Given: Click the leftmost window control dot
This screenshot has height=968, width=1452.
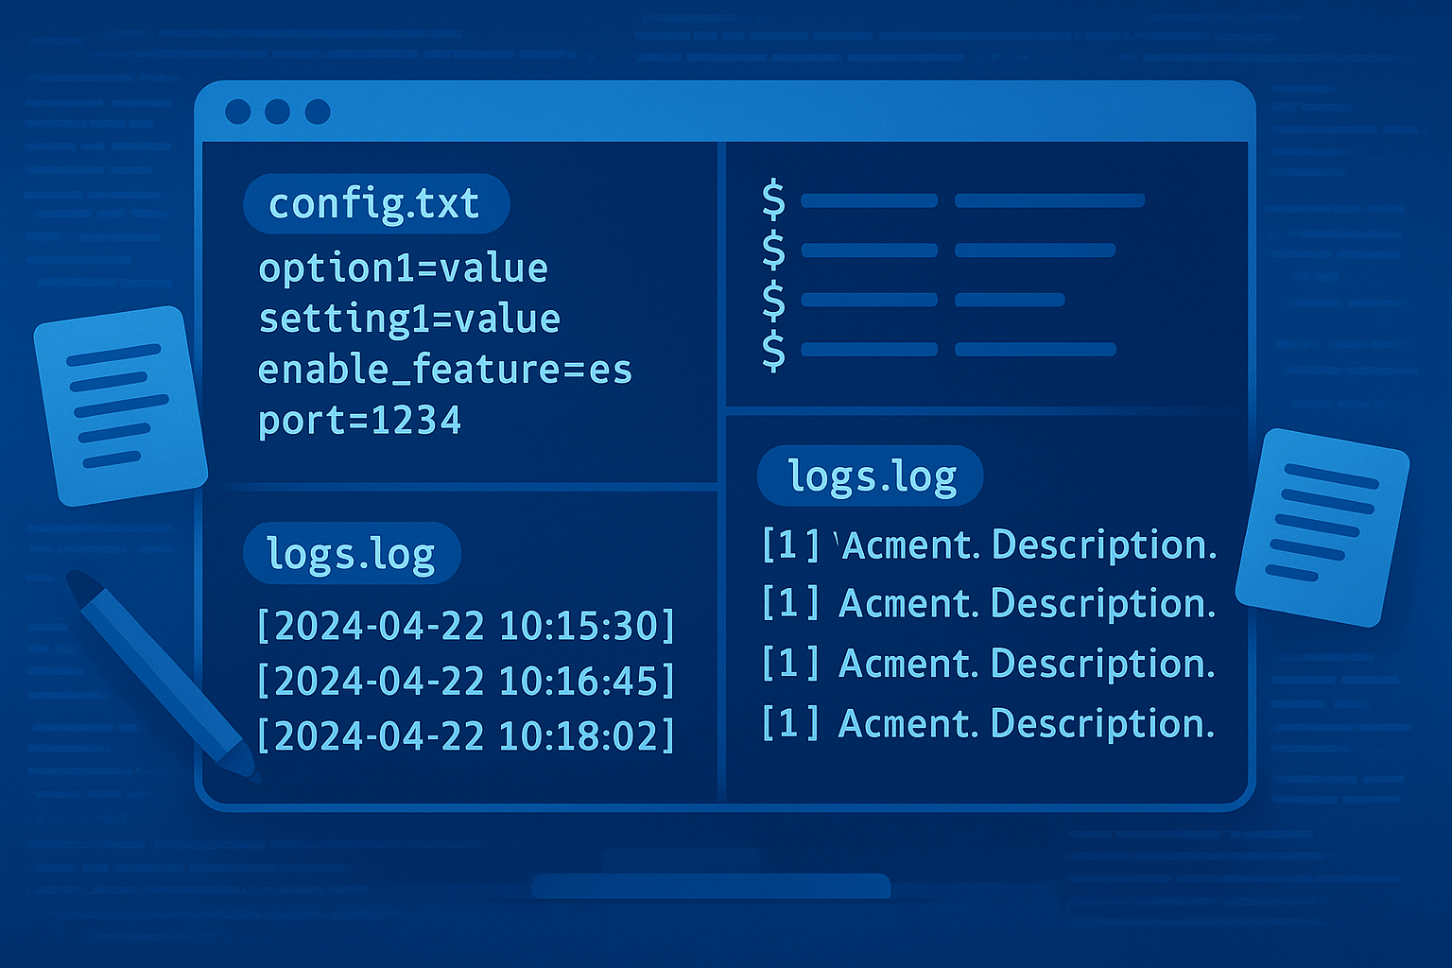Looking at the screenshot, I should (238, 112).
